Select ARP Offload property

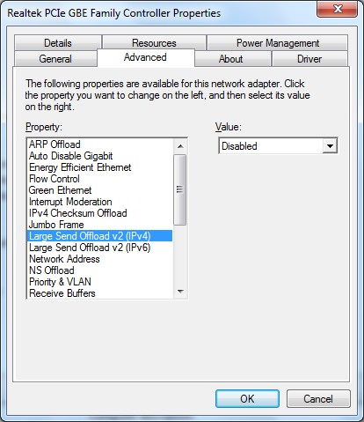55,144
